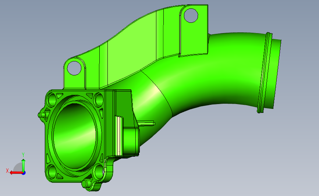Select the cylindrical boss on the flange side
319x196 pixels.
[x=131, y=141]
